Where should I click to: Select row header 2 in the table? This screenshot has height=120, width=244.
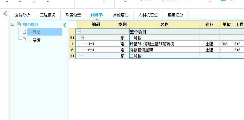pos(72,50)
